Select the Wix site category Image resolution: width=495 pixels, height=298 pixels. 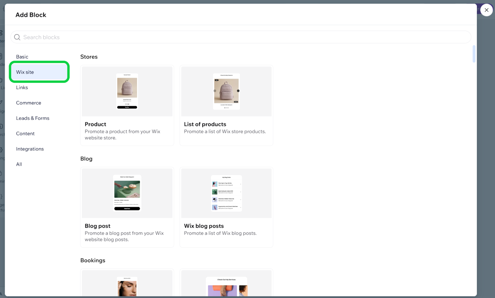pyautogui.click(x=25, y=72)
